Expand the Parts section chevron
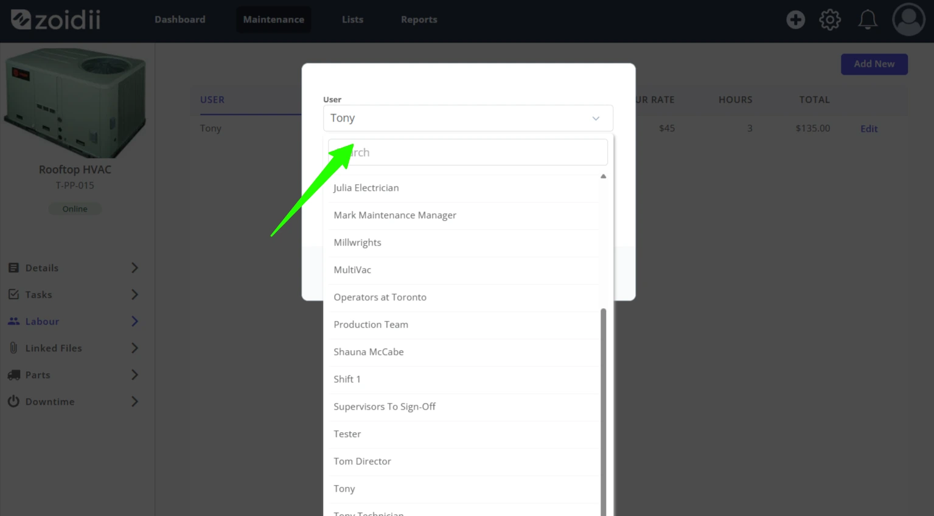The width and height of the screenshot is (934, 516). [x=134, y=375]
